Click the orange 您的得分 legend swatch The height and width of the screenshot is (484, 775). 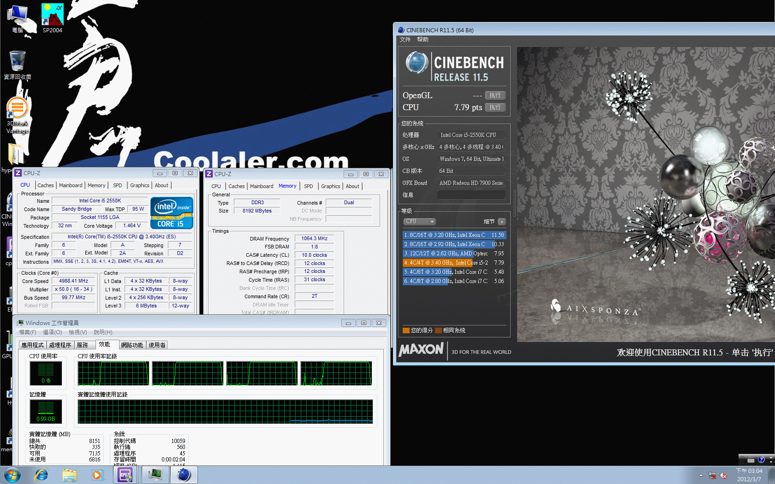coord(406,331)
